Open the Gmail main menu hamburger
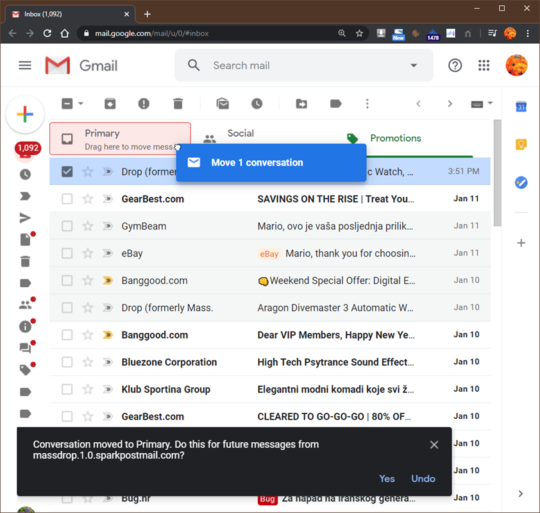Viewport: 540px width, 513px height. (x=25, y=65)
